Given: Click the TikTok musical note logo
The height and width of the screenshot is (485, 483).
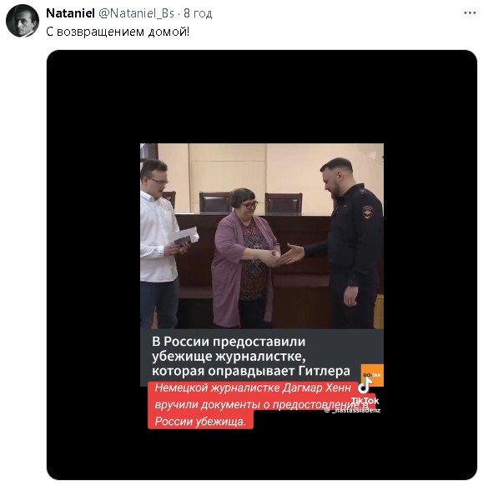Looking at the screenshot, I should click(365, 385).
